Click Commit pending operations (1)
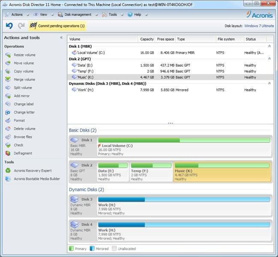 pos(57,26)
